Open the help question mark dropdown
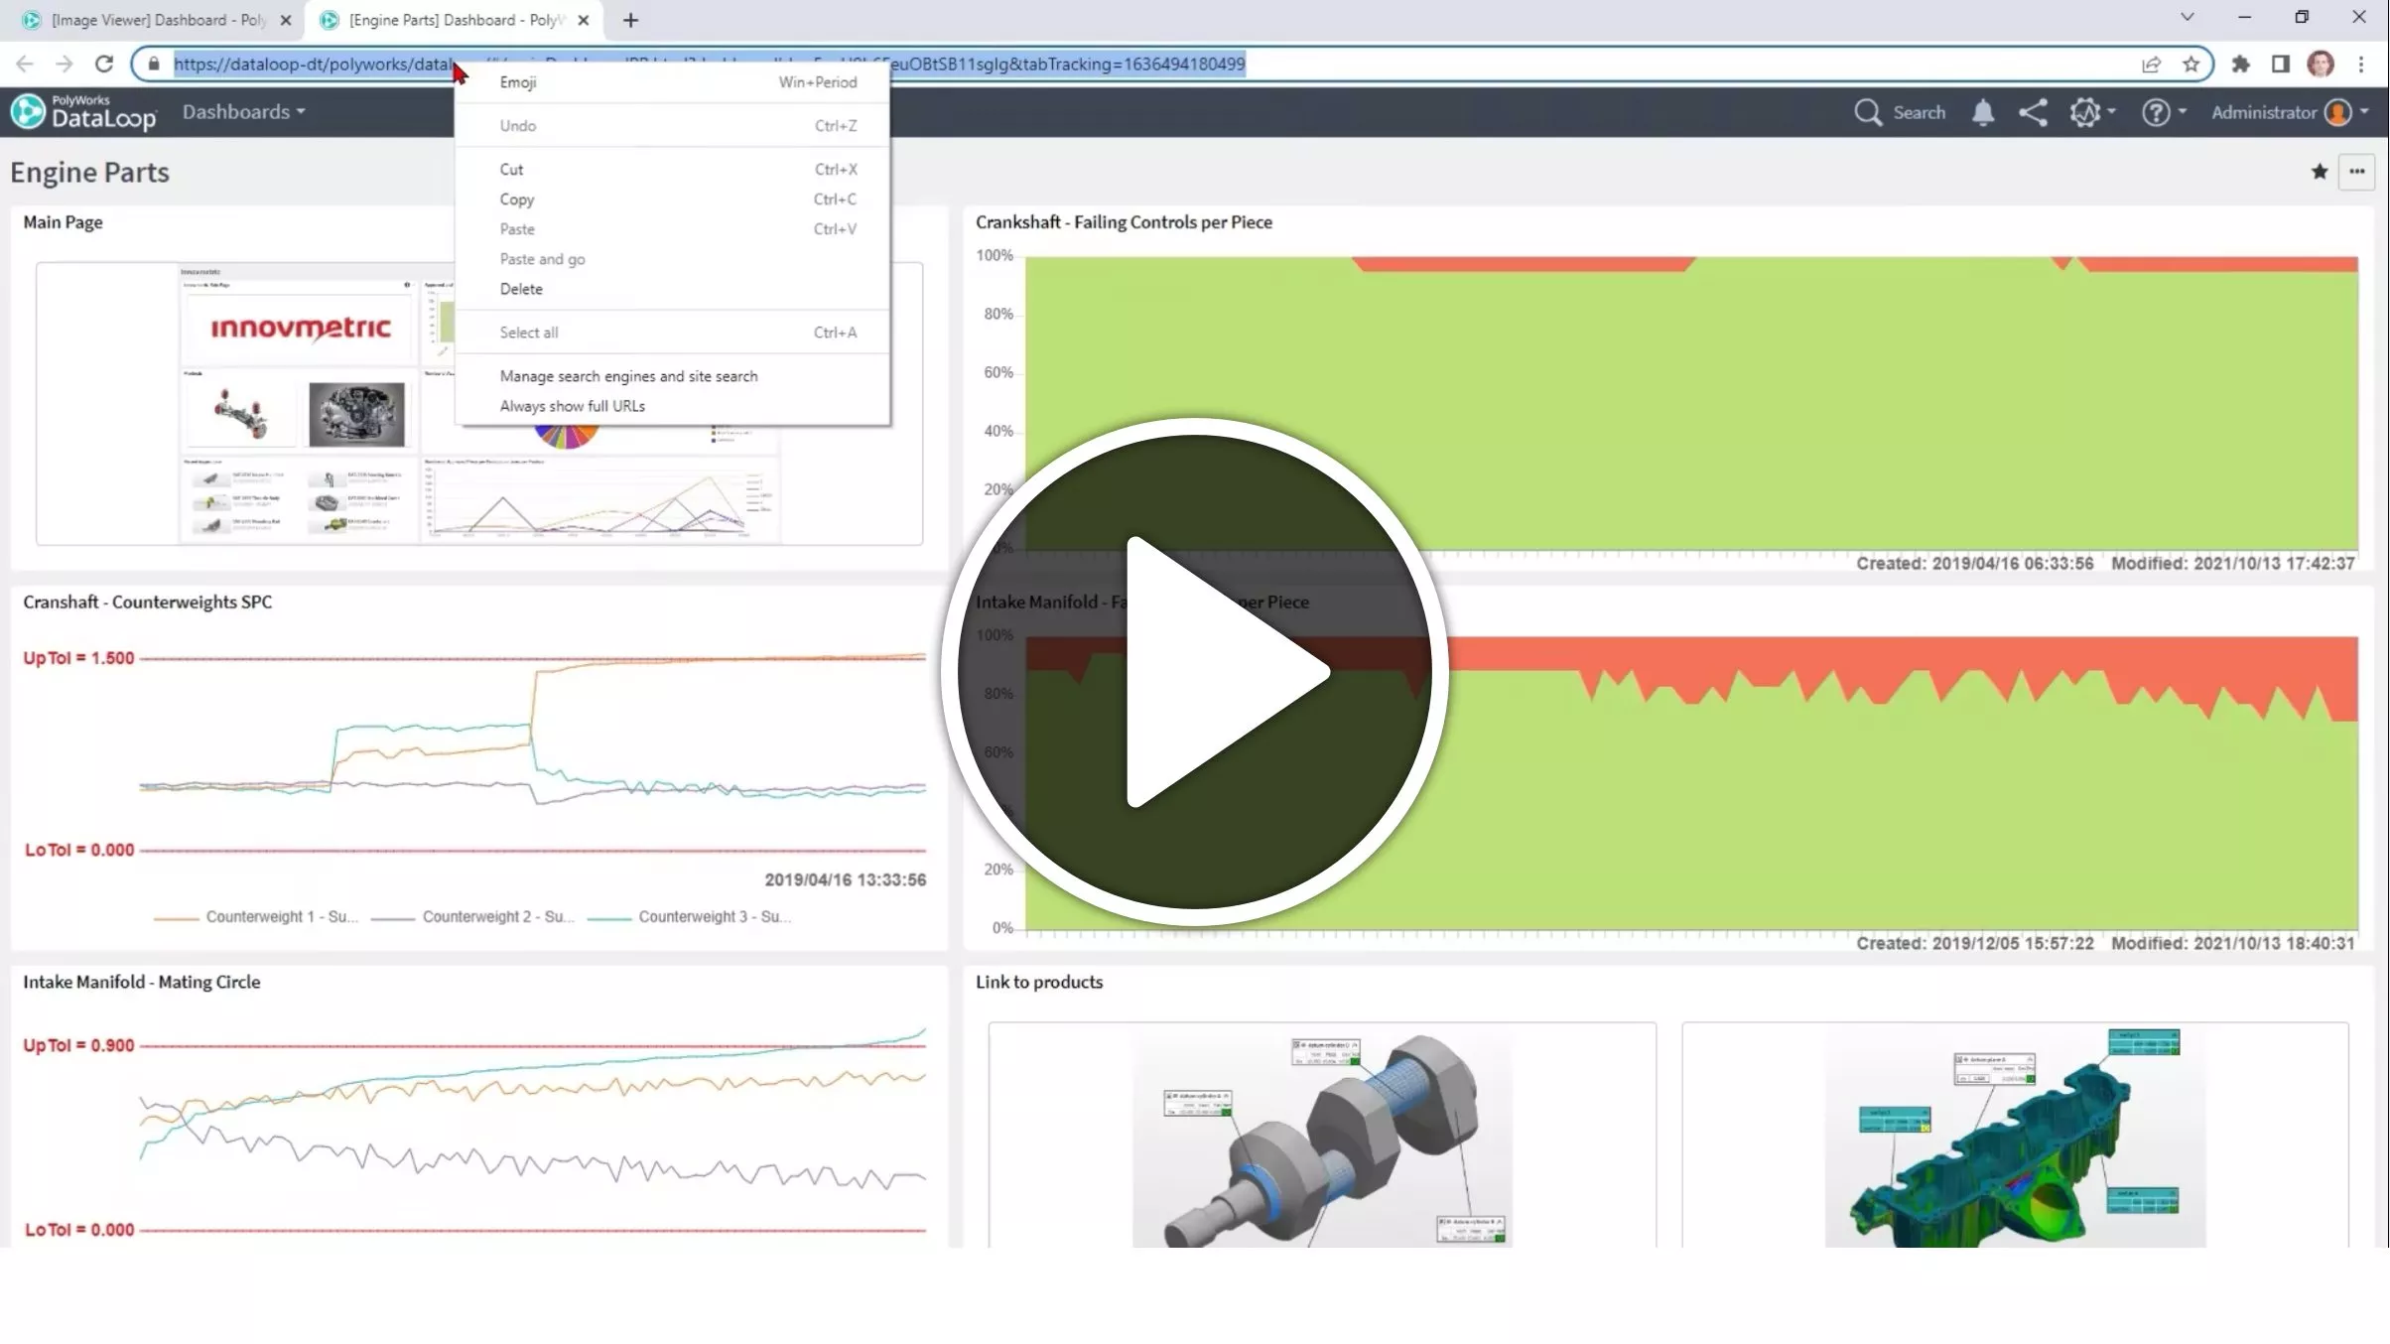 pyautogui.click(x=2164, y=112)
